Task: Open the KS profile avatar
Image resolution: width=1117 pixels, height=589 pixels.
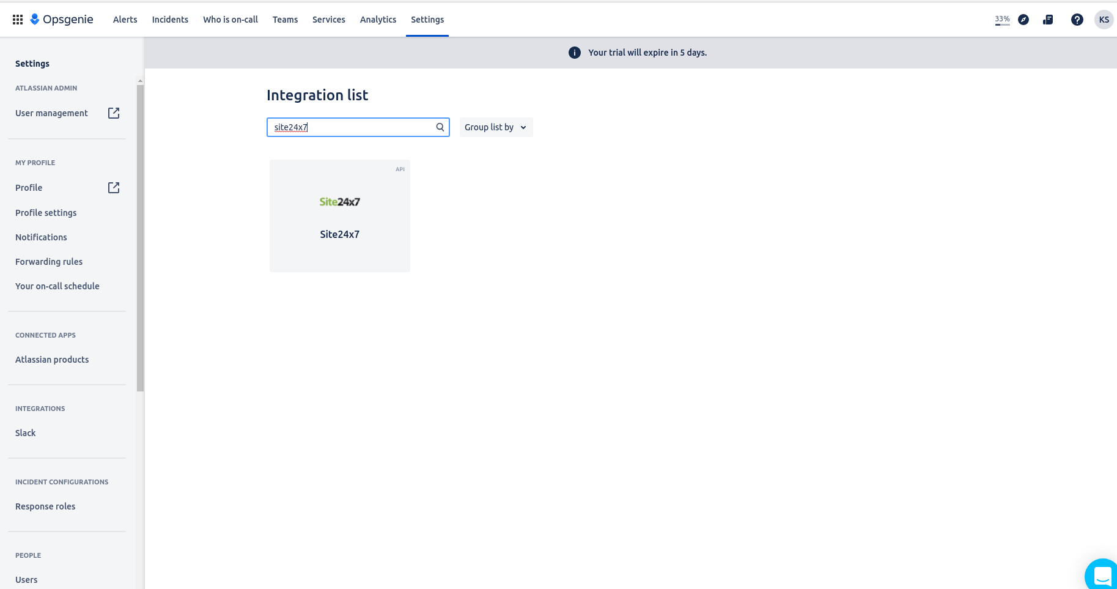Action: coord(1104,19)
